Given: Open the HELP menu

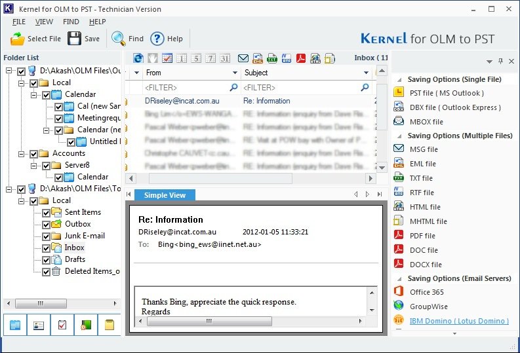Looking at the screenshot, I should (x=98, y=22).
